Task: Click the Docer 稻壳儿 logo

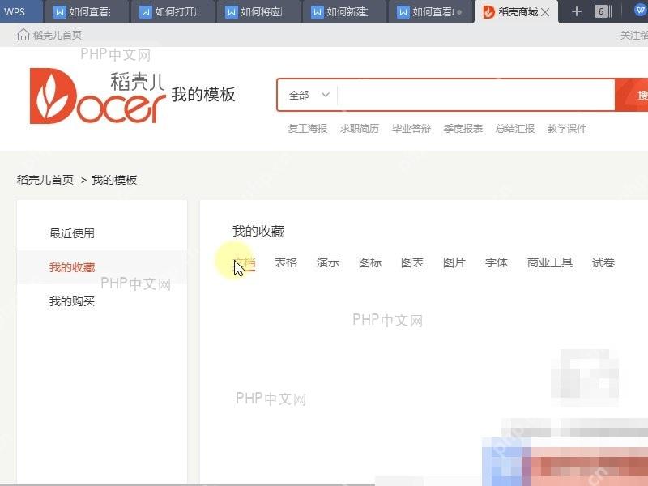Action: pyautogui.click(x=97, y=96)
